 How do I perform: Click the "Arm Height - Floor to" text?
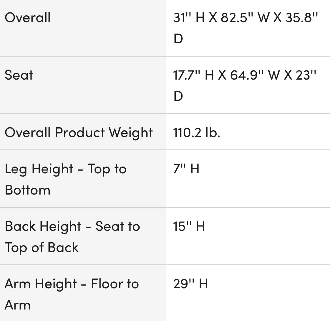[x=72, y=284]
